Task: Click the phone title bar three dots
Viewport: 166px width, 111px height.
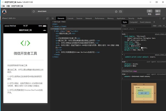Action: (x=45, y=30)
